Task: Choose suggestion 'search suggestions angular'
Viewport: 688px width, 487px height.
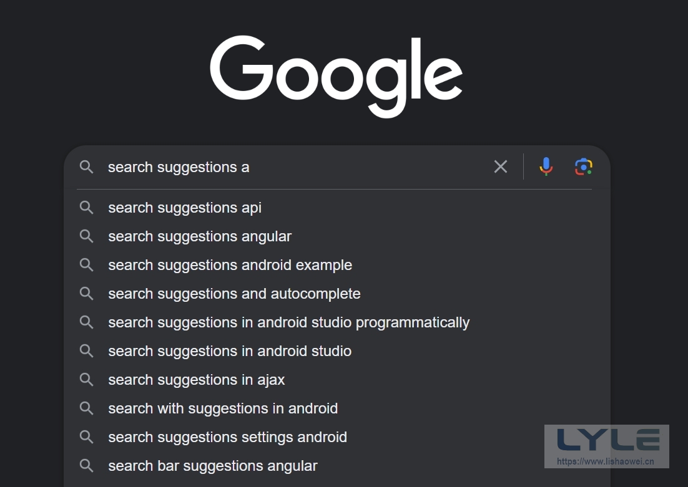Action: coord(337,236)
